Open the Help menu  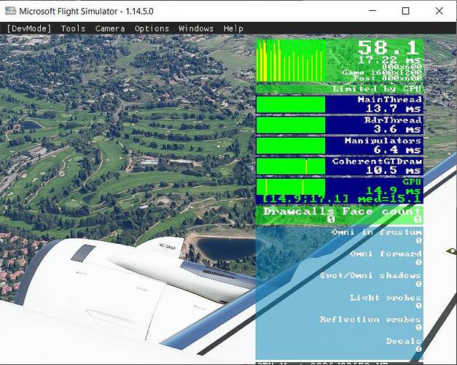[233, 28]
